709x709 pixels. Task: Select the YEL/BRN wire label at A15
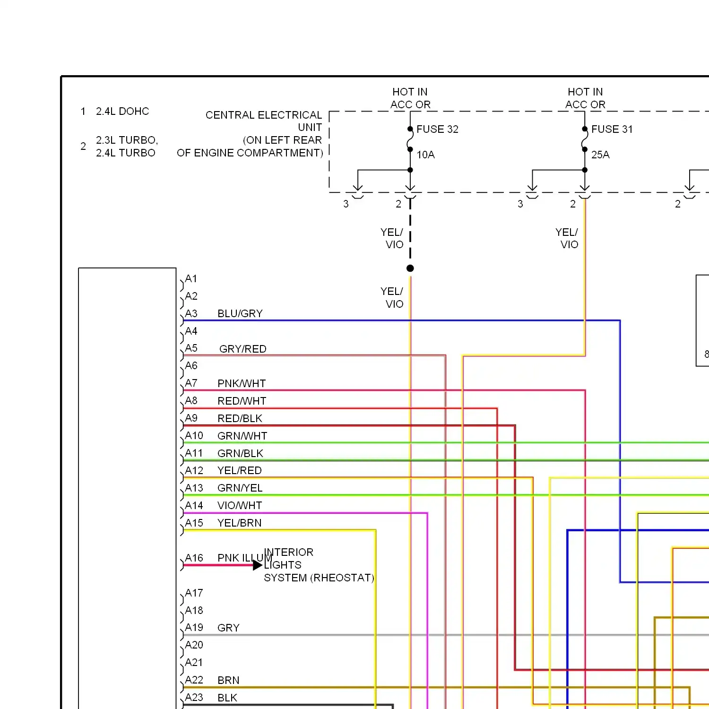(239, 523)
